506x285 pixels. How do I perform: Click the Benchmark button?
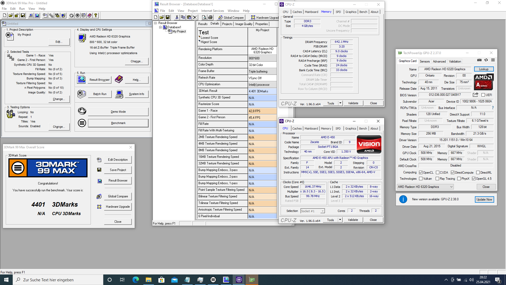[x=118, y=123]
